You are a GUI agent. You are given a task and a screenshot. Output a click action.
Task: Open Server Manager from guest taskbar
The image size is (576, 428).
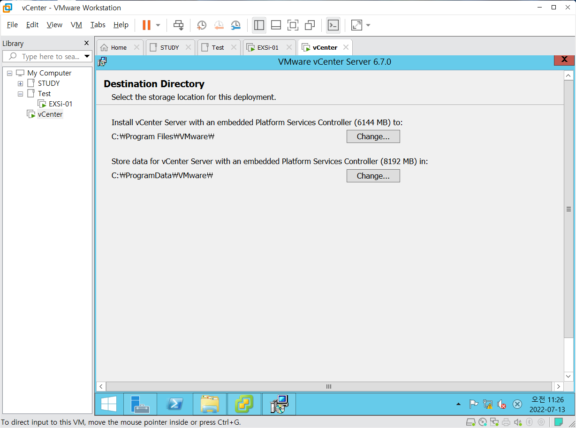(x=140, y=404)
